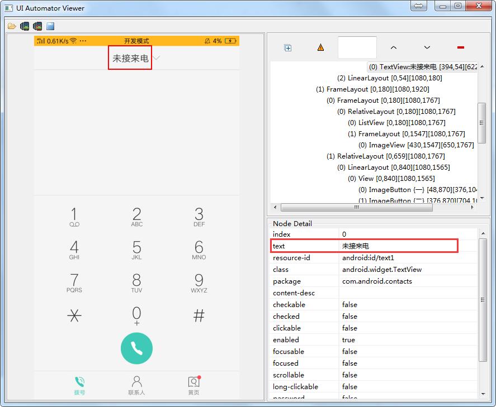
Task: Tap the asterisk key on dial pad
Action: click(x=74, y=315)
